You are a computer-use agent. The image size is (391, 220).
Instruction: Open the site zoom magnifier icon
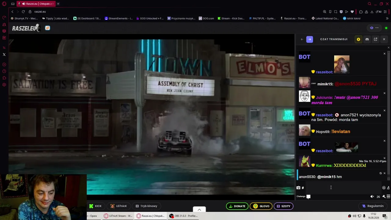click(x=325, y=12)
